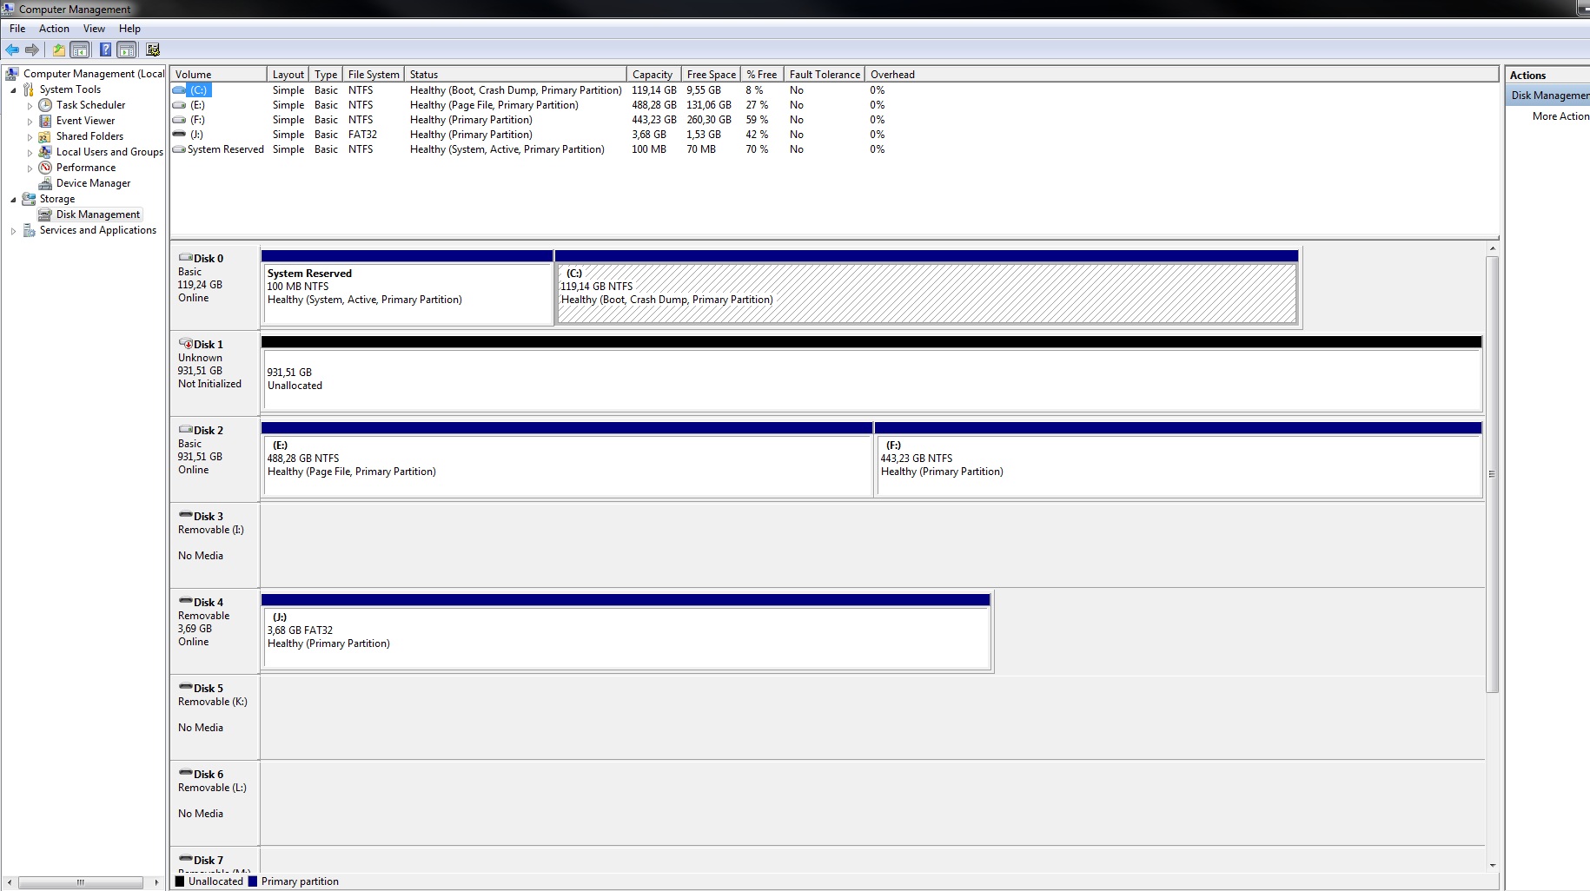Click the Disk Management tree icon
This screenshot has width=1590, height=891.
coord(45,214)
